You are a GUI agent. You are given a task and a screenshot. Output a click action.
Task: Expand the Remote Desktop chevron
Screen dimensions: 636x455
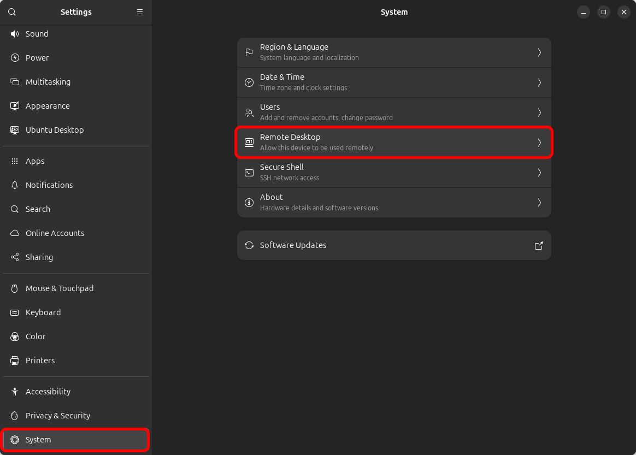click(x=539, y=143)
